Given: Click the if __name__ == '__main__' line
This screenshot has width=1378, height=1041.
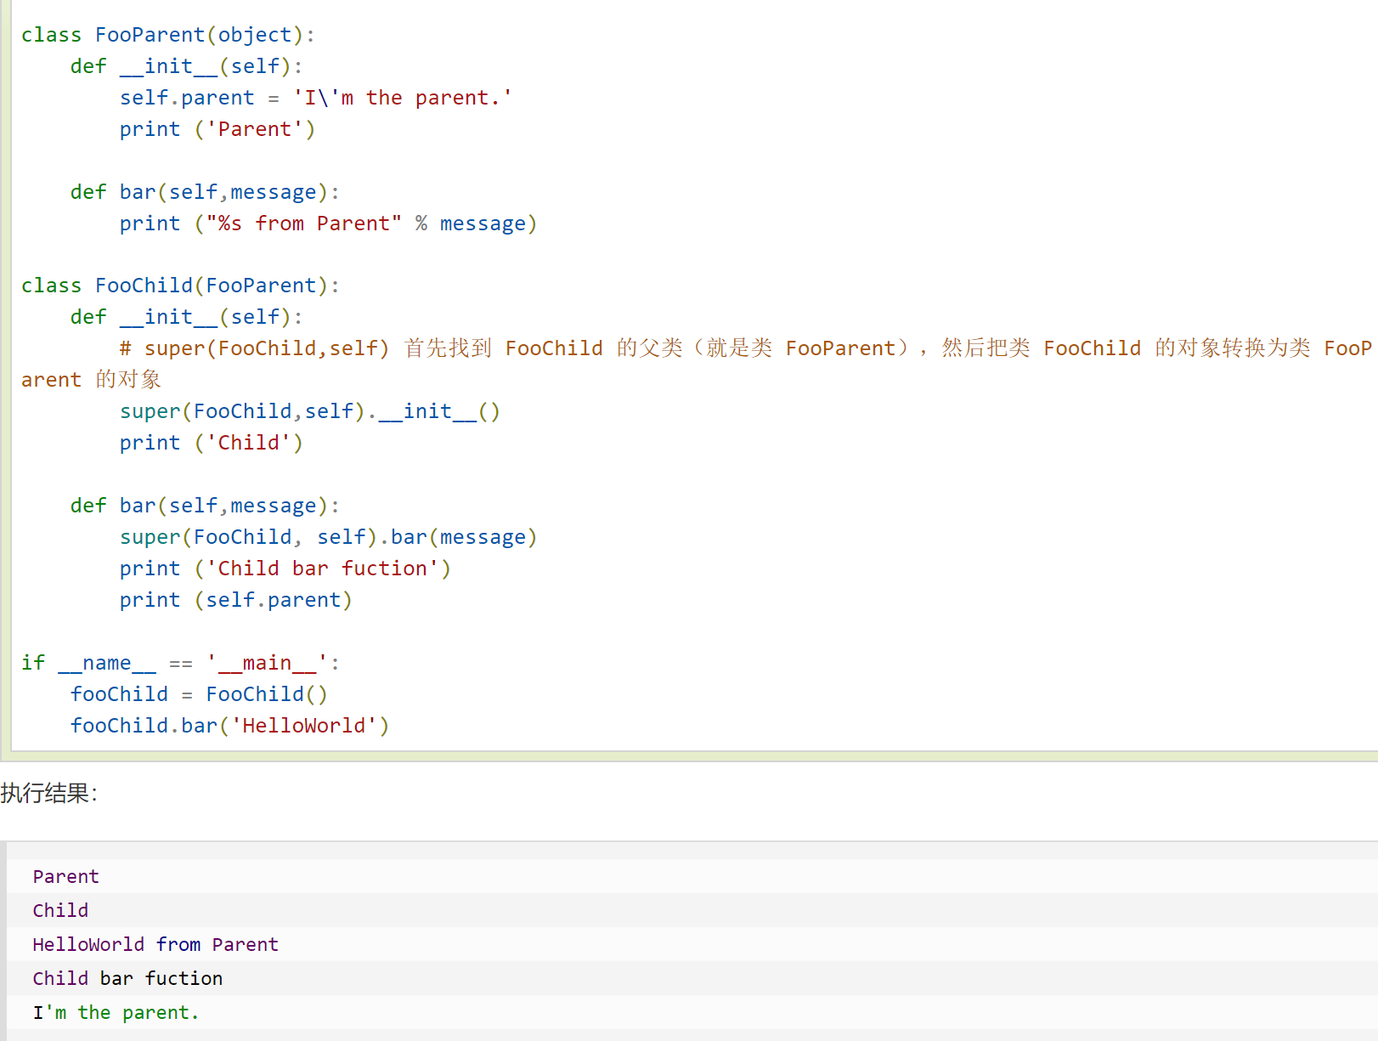Looking at the screenshot, I should click(180, 663).
